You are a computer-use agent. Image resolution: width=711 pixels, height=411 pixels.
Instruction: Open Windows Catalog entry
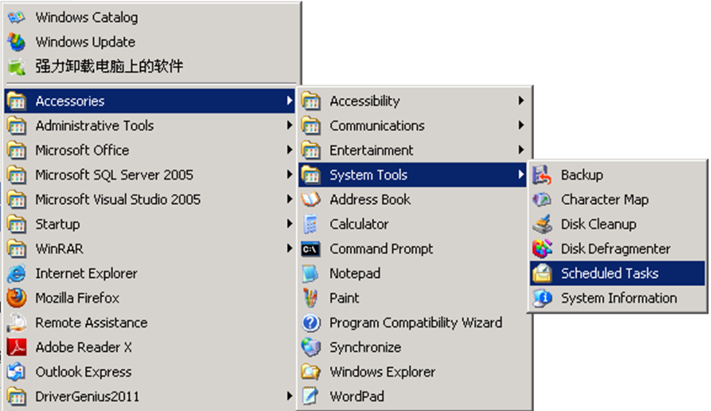(x=150, y=17)
